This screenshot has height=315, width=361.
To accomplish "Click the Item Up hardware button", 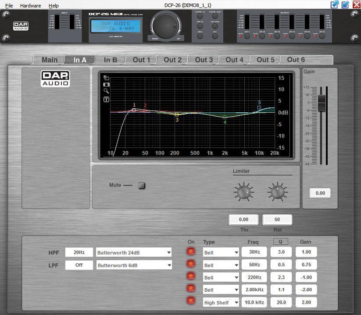I will pos(200,26).
